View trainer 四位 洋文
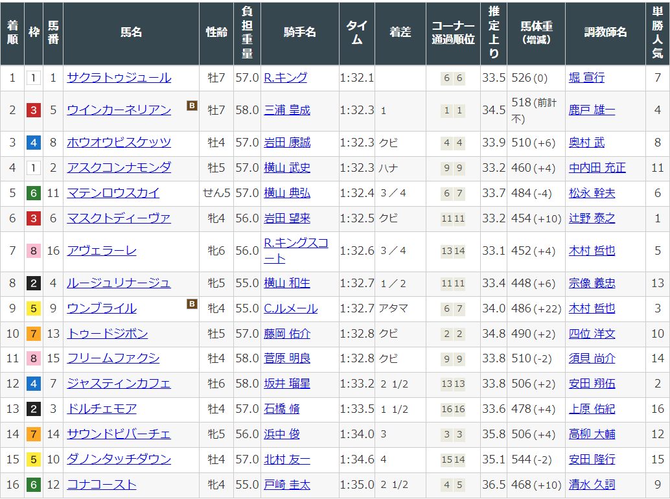This screenshot has width=670, height=499. click(592, 333)
